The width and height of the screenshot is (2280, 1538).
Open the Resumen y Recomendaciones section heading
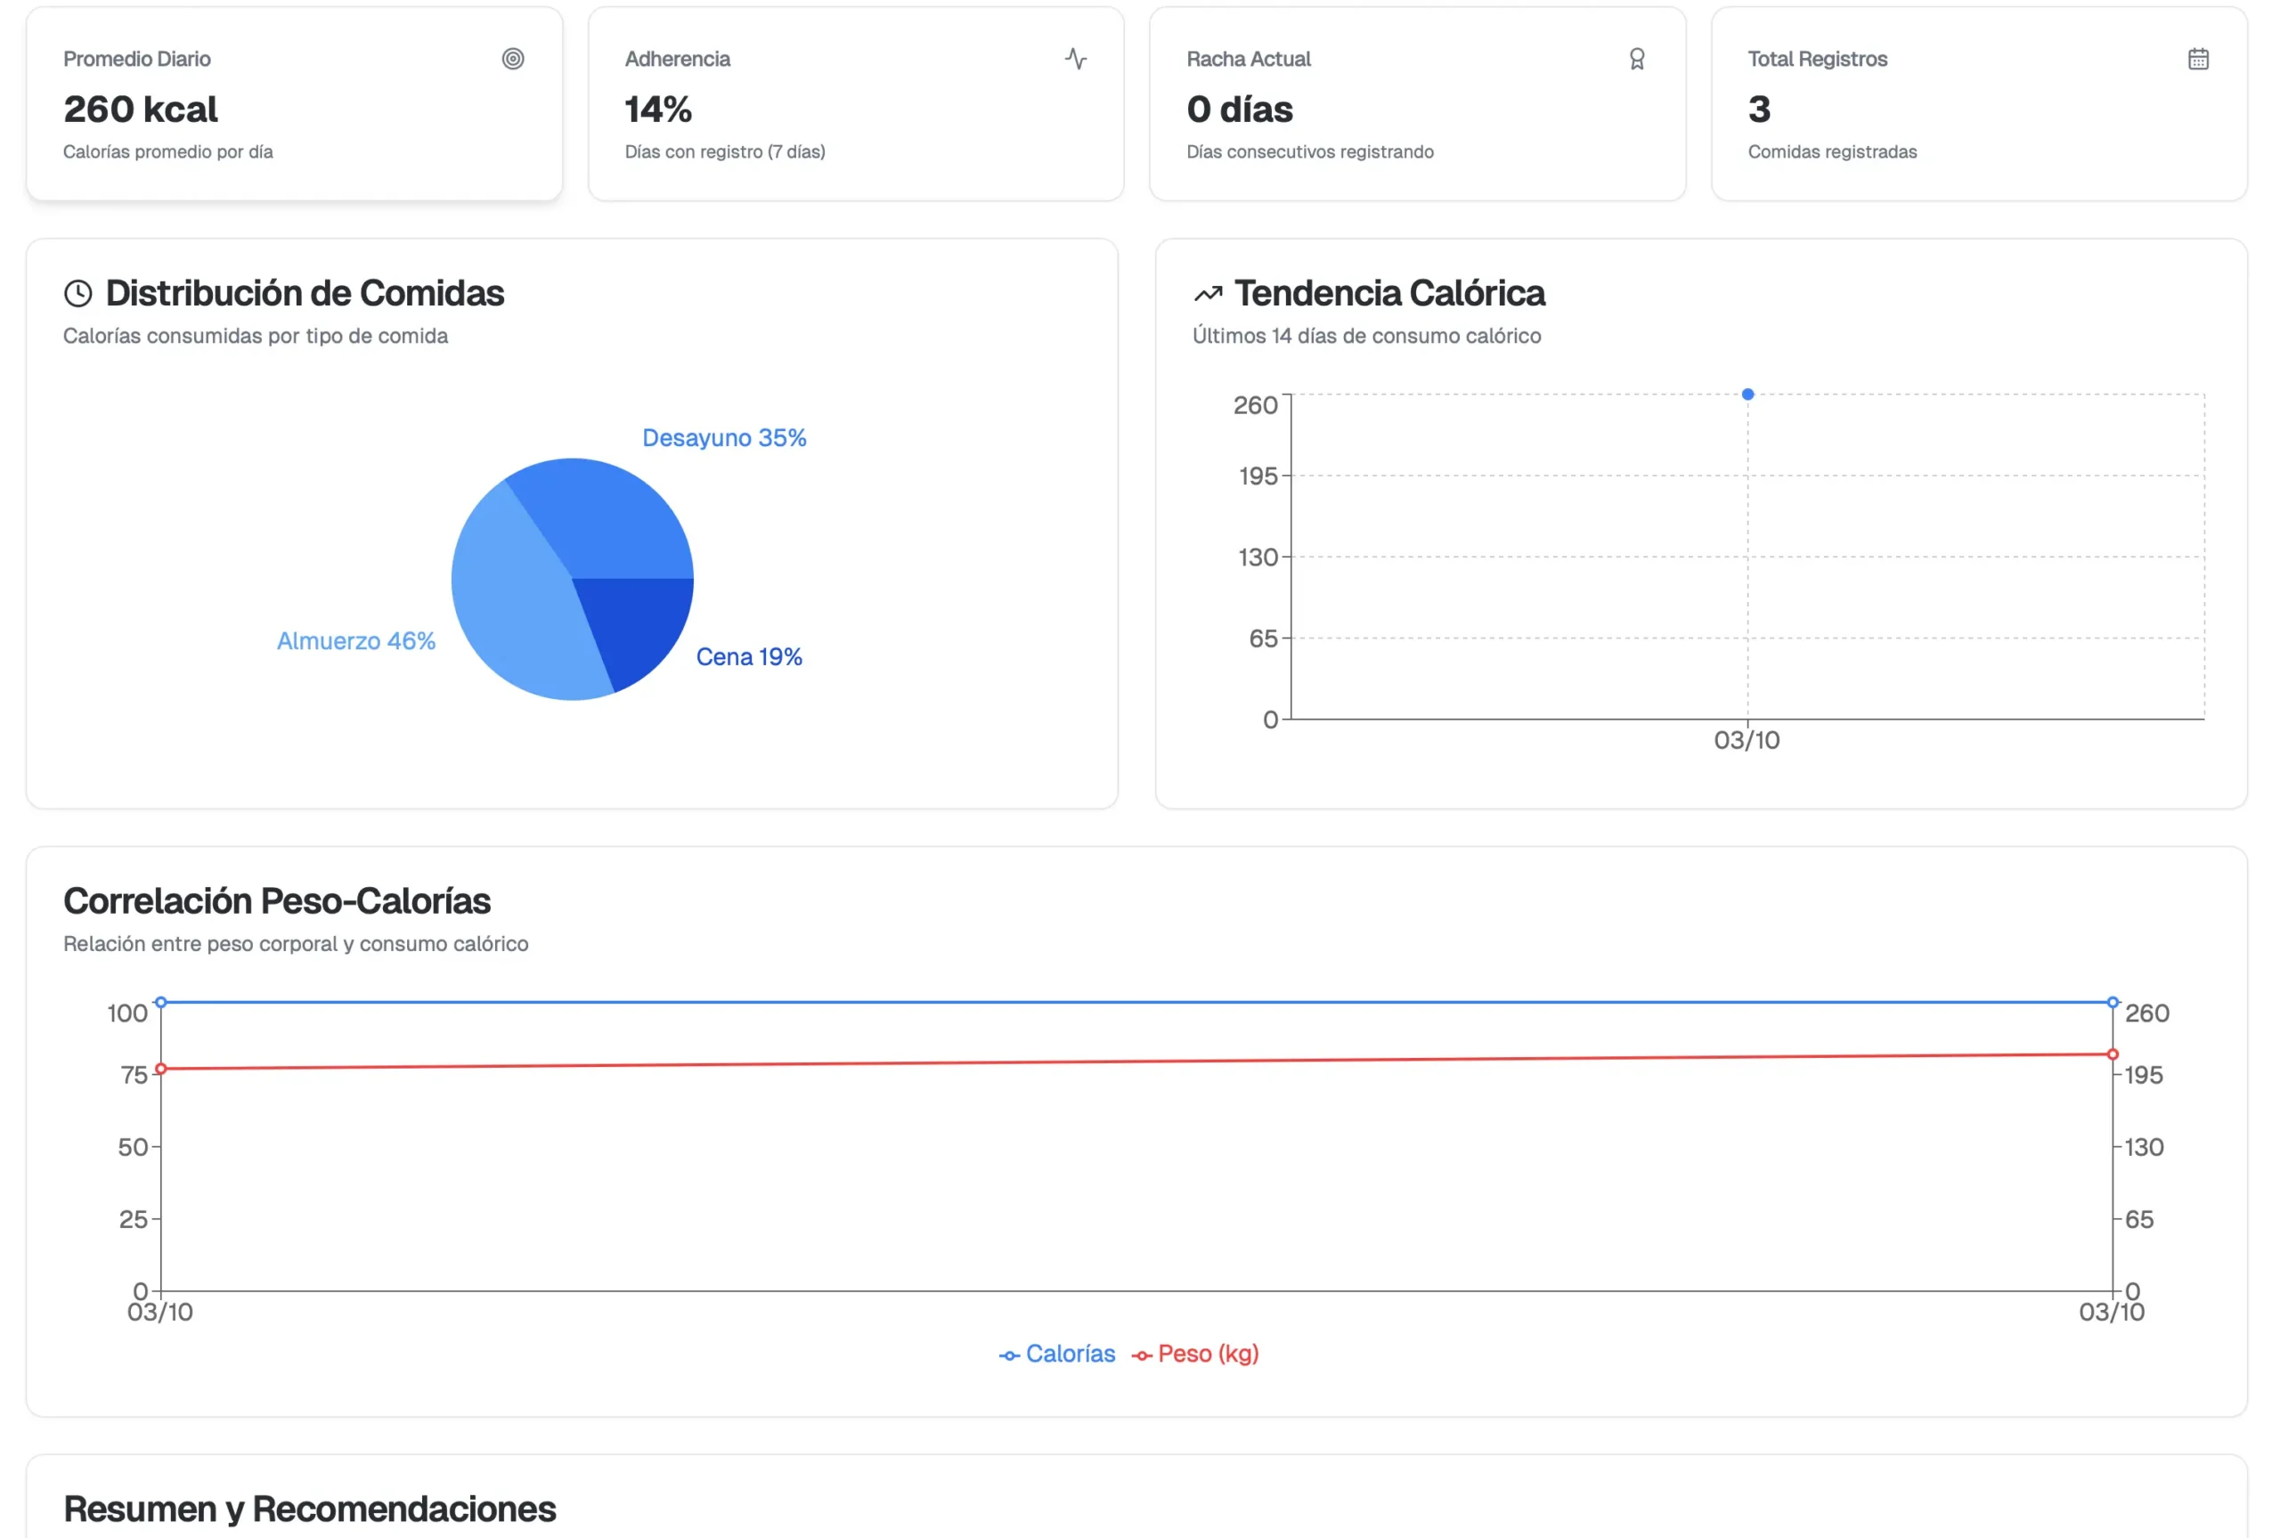[x=310, y=1509]
